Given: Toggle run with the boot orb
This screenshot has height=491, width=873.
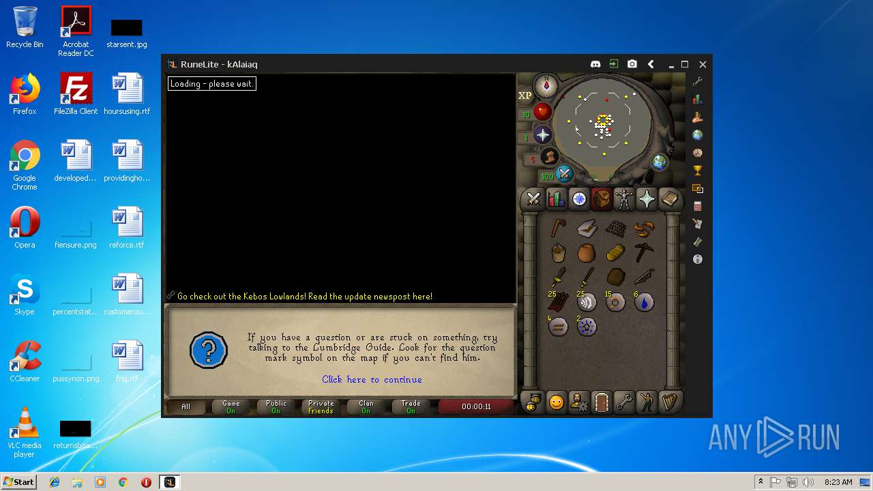Looking at the screenshot, I should [550, 158].
